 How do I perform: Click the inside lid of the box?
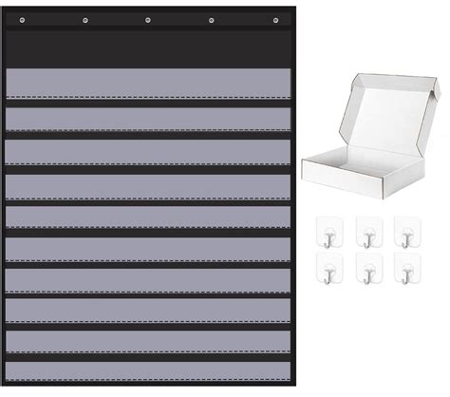391,117
